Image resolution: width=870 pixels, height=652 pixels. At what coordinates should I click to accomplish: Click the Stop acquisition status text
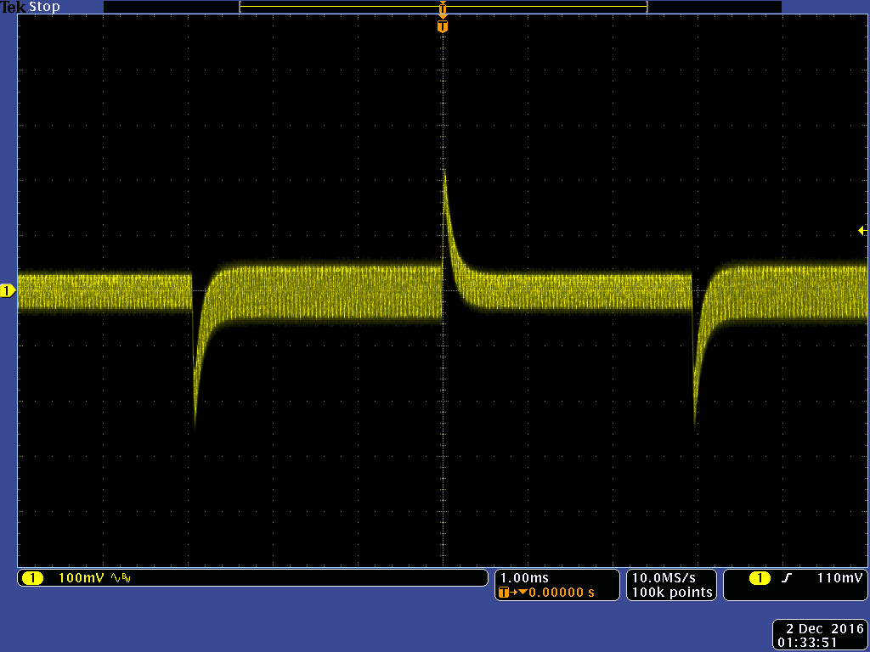[44, 7]
